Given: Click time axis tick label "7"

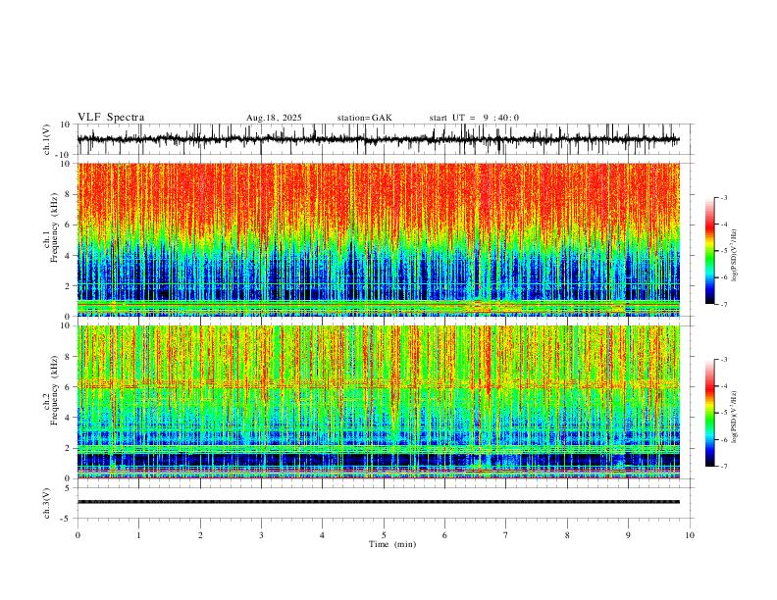Looking at the screenshot, I should [506, 535].
